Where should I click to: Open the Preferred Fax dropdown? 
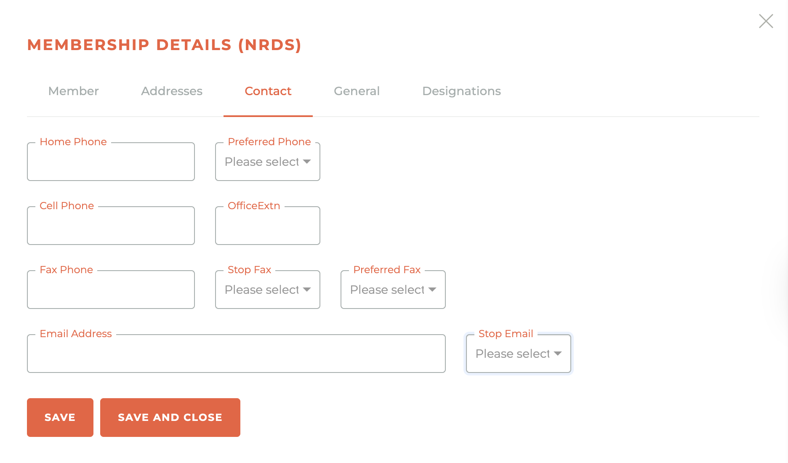click(x=392, y=290)
